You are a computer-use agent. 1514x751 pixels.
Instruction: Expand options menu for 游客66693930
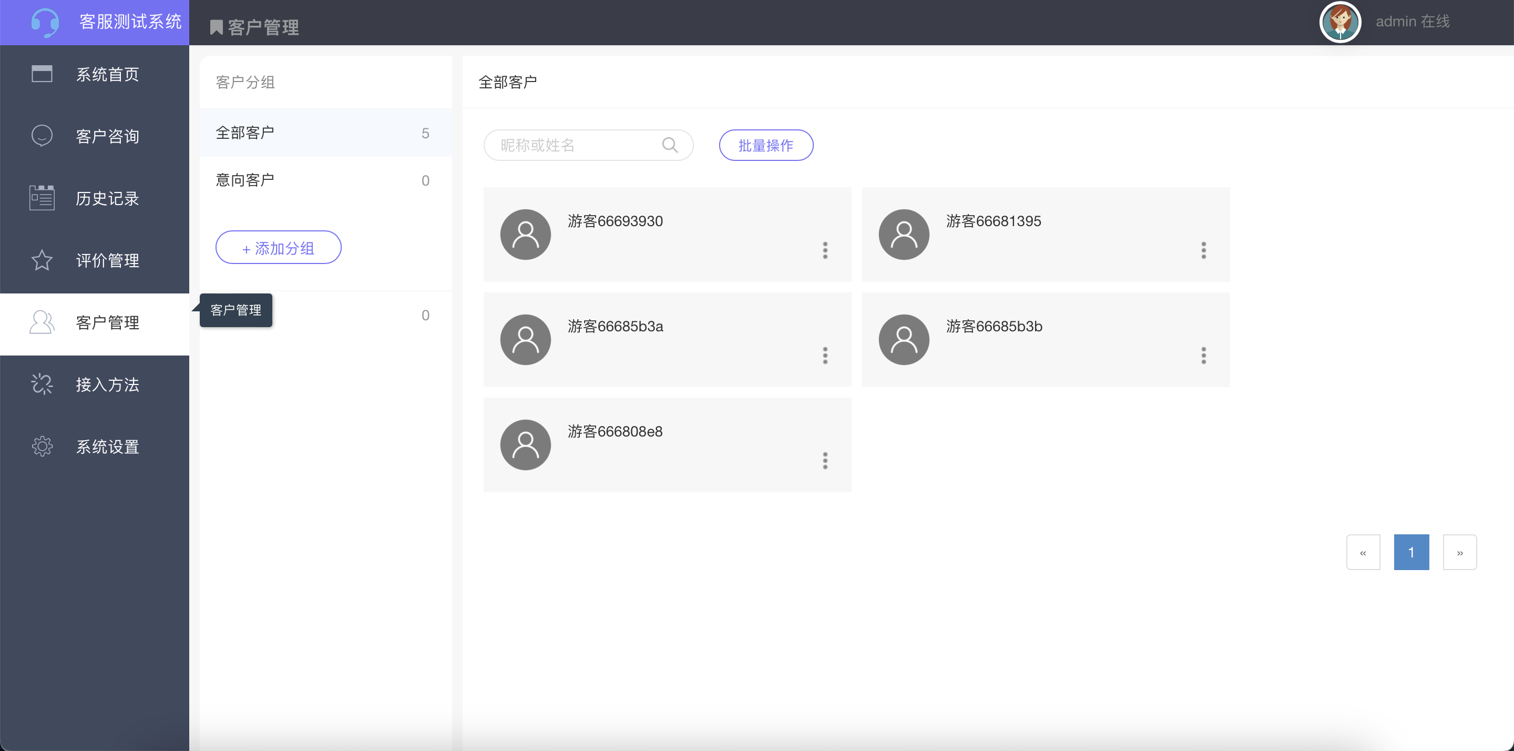[825, 250]
